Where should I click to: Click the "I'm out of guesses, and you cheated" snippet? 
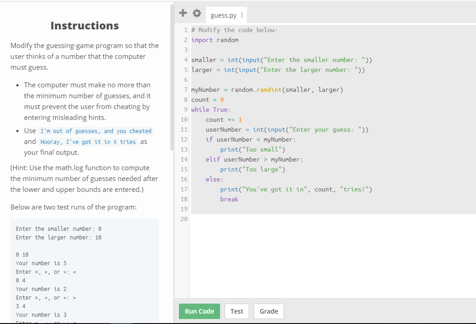[96, 131]
